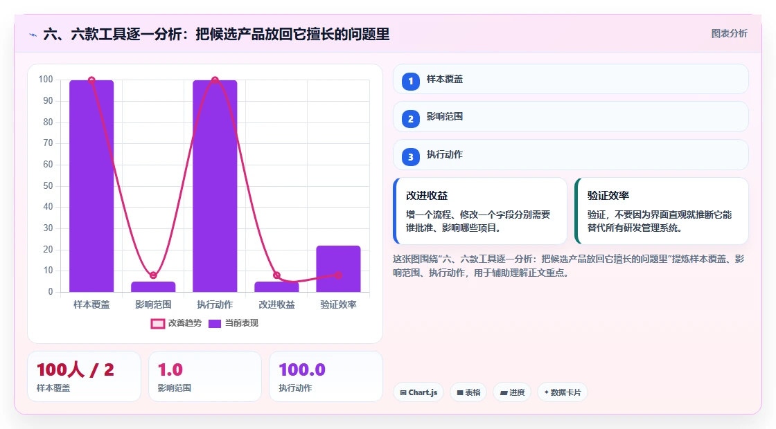This screenshot has width=776, height=429.
Task: Click the 100.0 执行动作 stat card
Action: (326, 376)
